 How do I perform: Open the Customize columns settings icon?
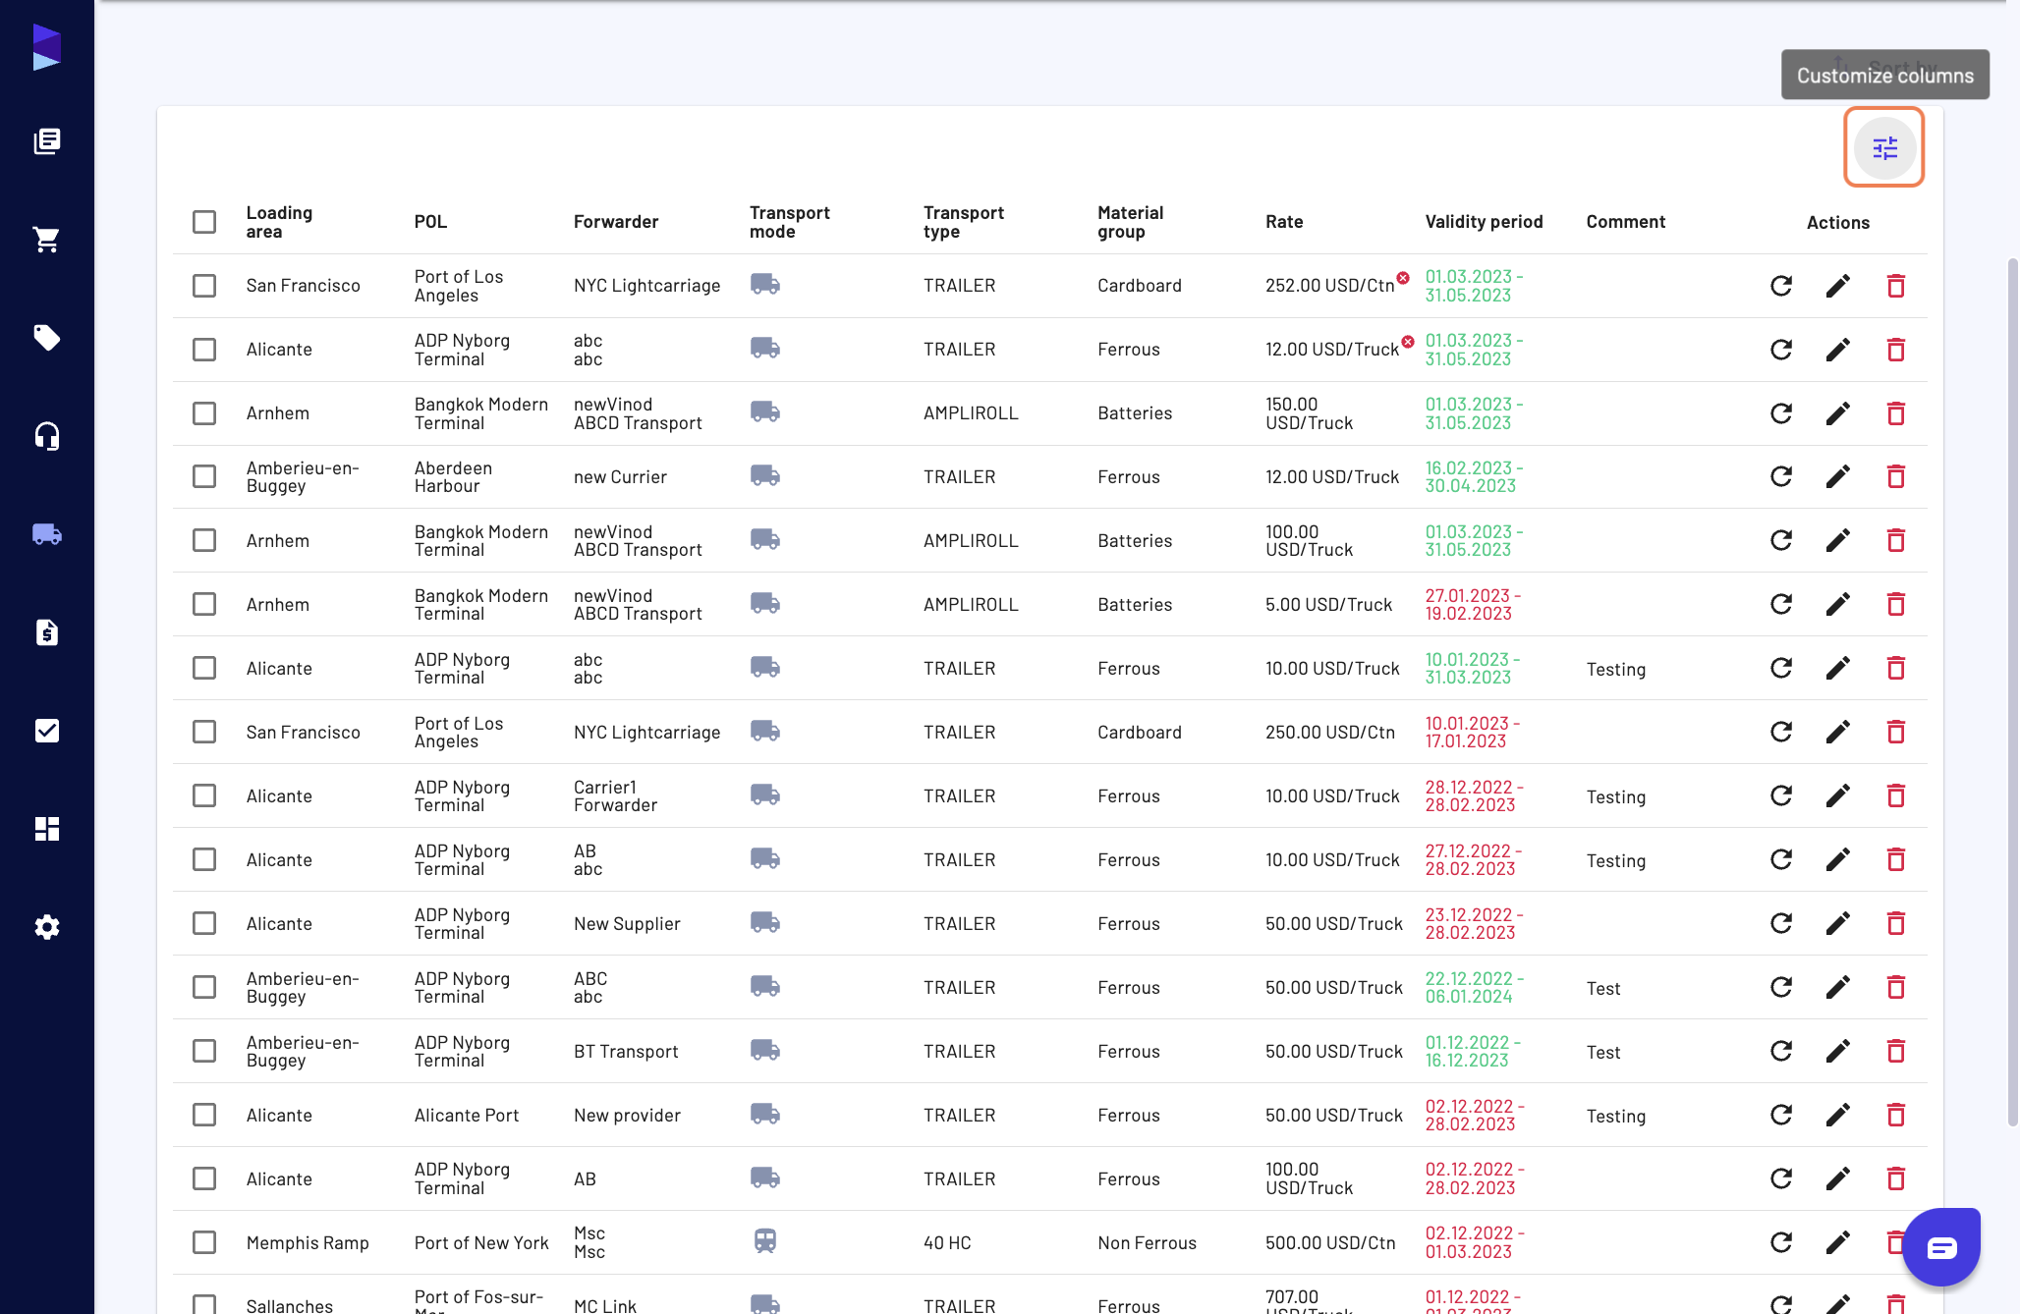[1884, 148]
